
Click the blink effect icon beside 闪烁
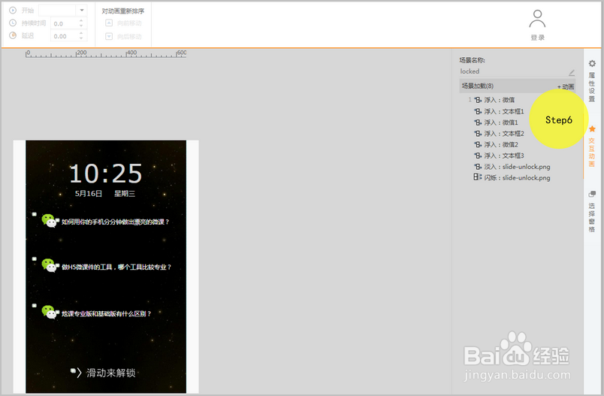click(478, 177)
